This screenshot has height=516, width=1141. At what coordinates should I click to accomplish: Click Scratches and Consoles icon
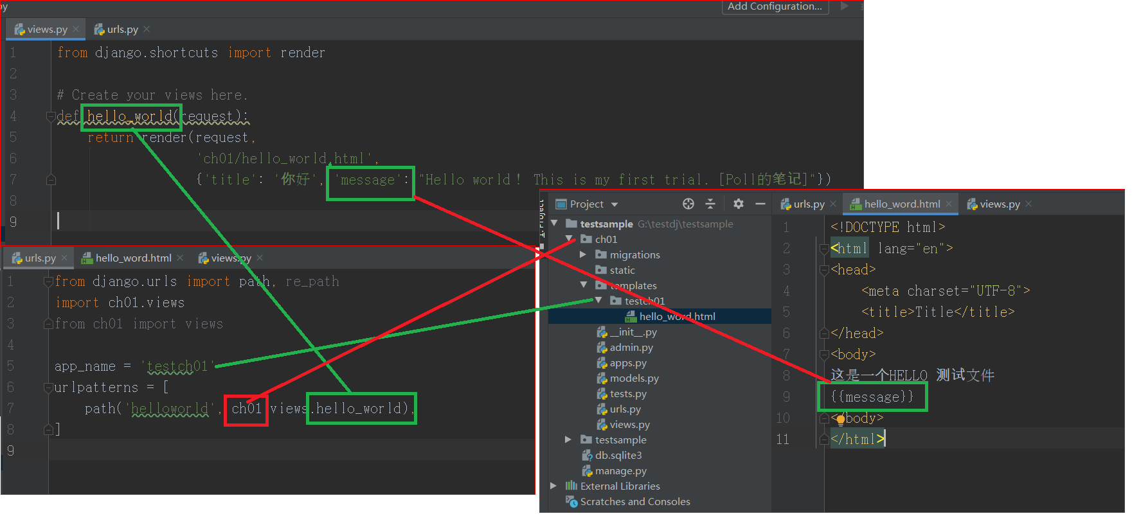click(571, 501)
